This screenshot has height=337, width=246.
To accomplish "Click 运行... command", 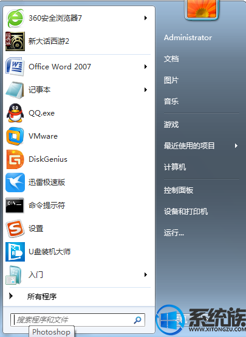I will click(174, 233).
